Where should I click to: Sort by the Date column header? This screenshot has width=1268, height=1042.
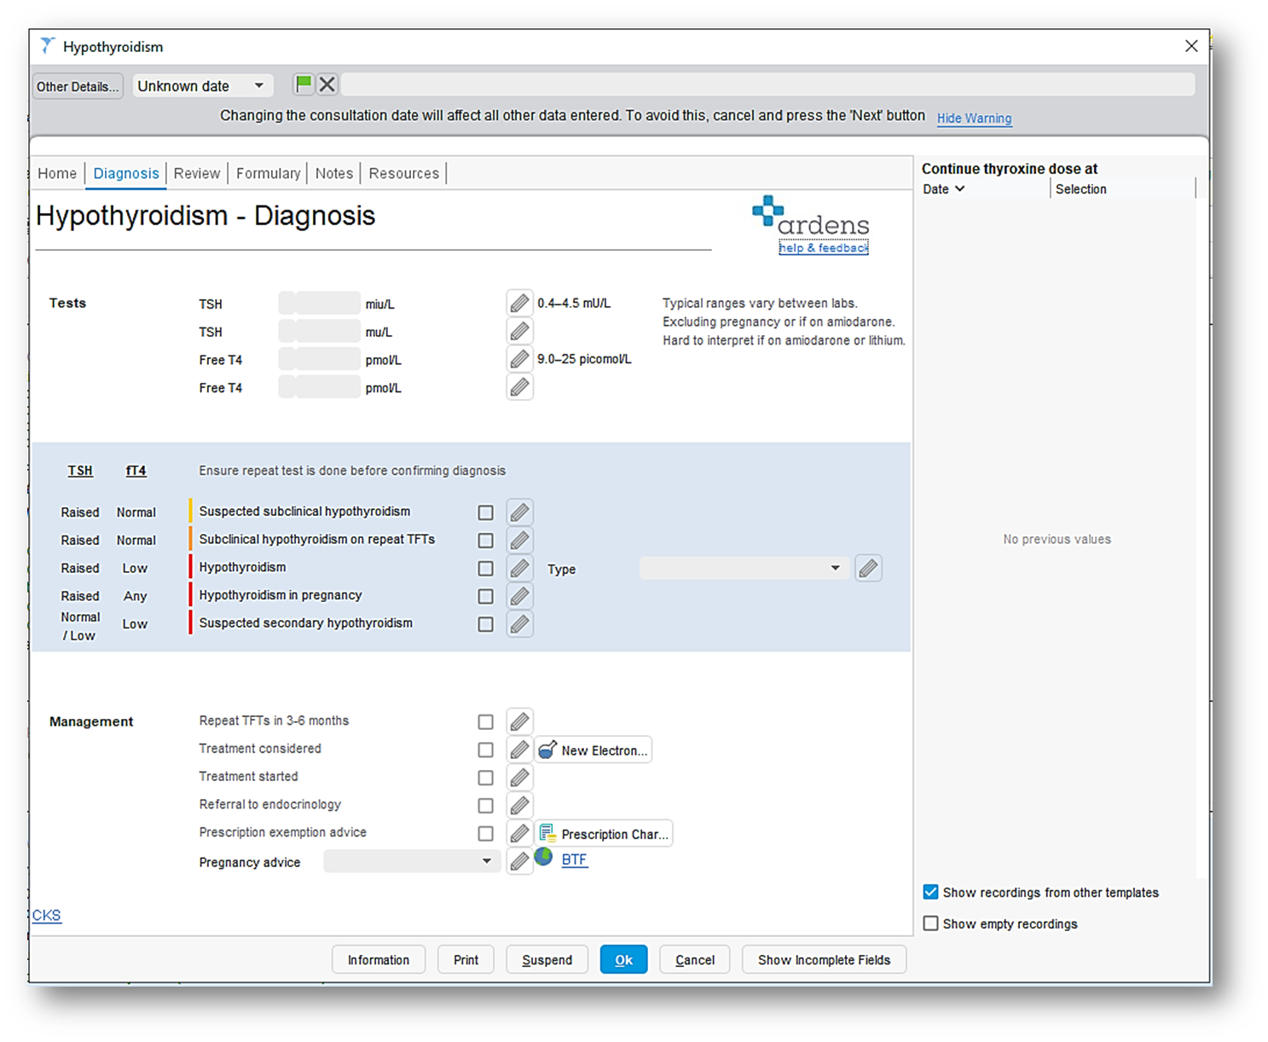coord(943,189)
